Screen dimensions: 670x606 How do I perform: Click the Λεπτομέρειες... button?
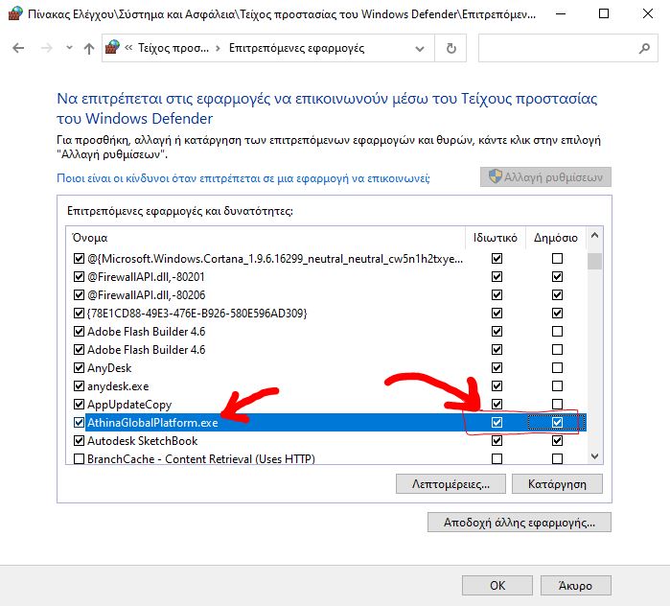pyautogui.click(x=451, y=484)
